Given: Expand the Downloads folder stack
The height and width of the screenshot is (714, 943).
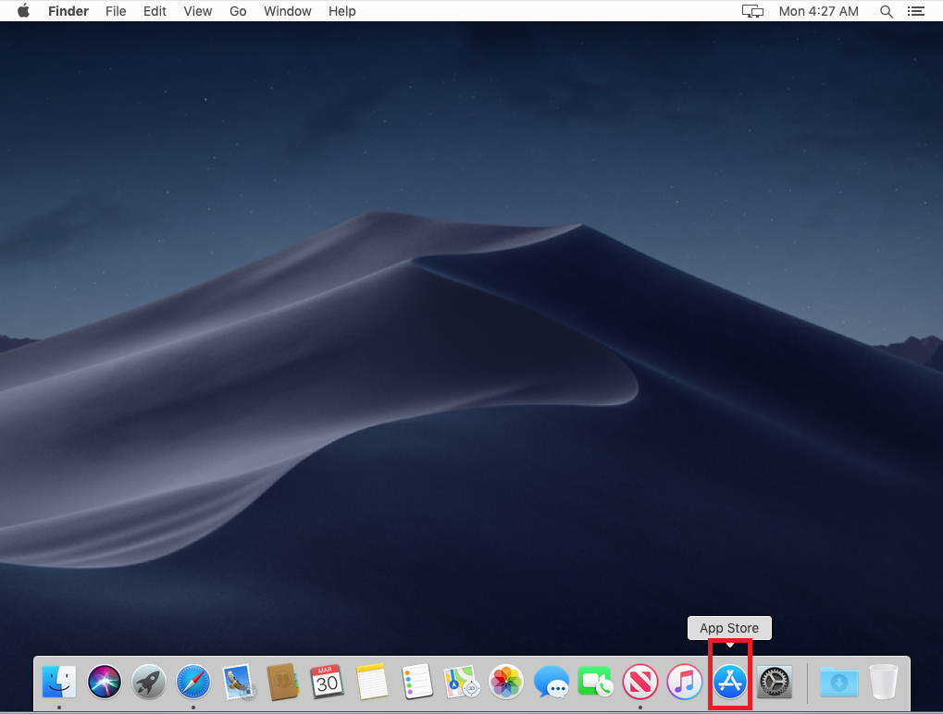Looking at the screenshot, I should (x=838, y=683).
